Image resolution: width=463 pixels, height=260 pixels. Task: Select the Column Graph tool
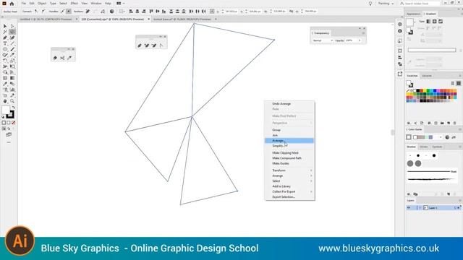coord(12,90)
